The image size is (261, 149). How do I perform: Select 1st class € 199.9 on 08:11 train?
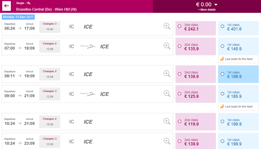222,74
